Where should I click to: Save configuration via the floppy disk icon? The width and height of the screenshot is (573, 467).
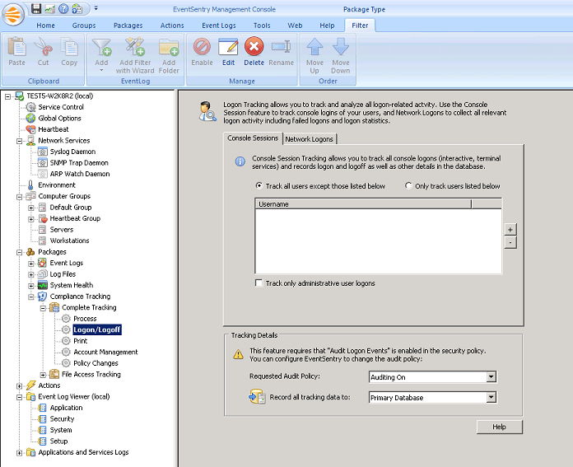tap(36, 8)
